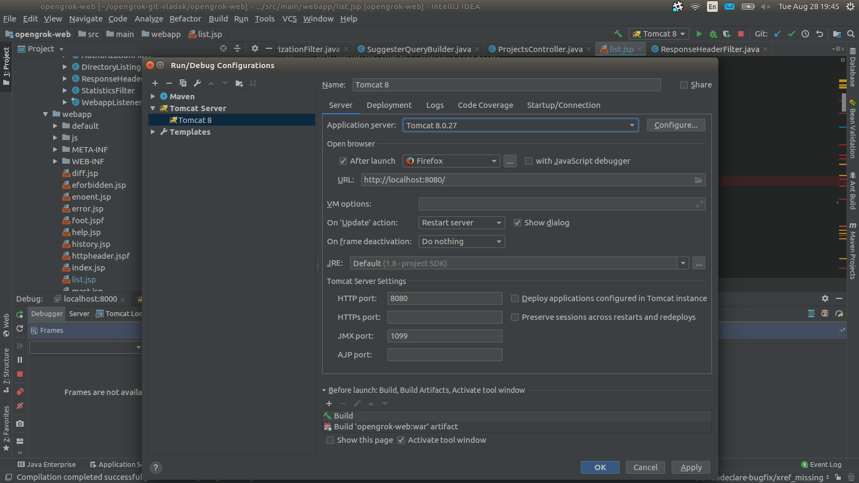Click help question mark in dialog
The height and width of the screenshot is (483, 859).
click(156, 468)
